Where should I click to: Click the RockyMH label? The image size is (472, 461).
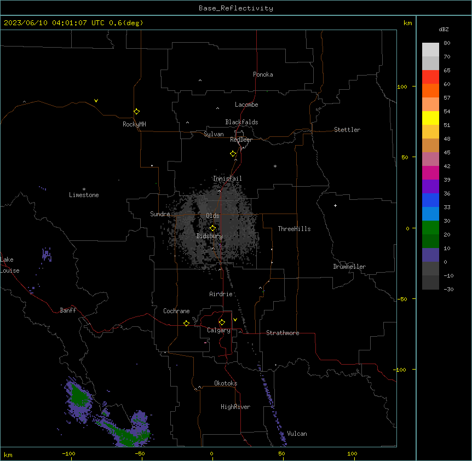click(134, 124)
